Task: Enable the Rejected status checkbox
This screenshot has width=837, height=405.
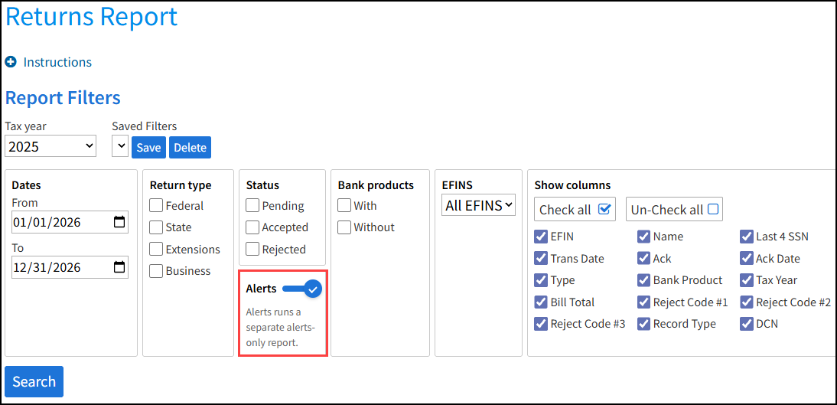Action: point(252,249)
